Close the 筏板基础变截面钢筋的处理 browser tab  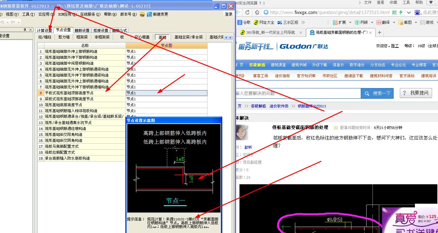point(371,32)
